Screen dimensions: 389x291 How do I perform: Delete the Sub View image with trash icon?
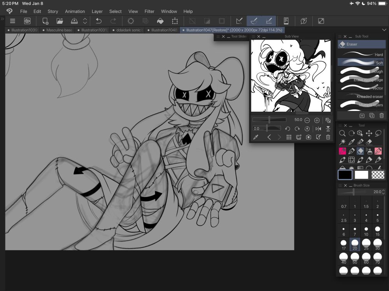click(x=328, y=137)
